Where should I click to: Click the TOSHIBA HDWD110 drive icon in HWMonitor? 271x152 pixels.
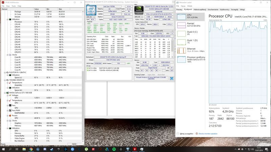[7, 80]
